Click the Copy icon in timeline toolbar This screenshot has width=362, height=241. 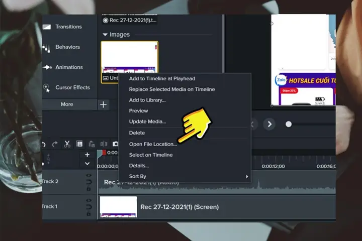(79, 144)
